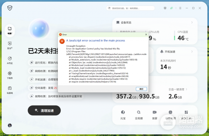Screen dimensions: 209x136
Task: Open the 玩游戏 sidebar section
Action: pyautogui.click(x=10, y=90)
